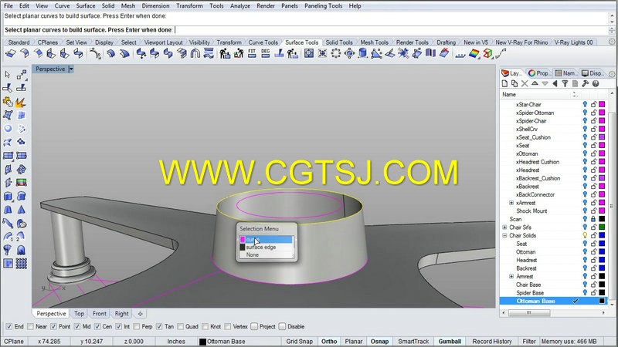Viewport: 618px width, 347px height.
Task: Click SmartTrack in status bar
Action: [413, 342]
